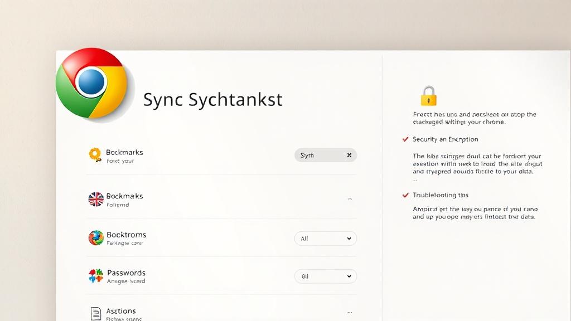Click the orange Bockmarks icon beside 'Fone your'
This screenshot has height=321, width=571.
tap(95, 155)
